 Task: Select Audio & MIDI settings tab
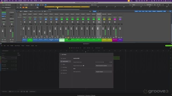[x=66, y=62]
